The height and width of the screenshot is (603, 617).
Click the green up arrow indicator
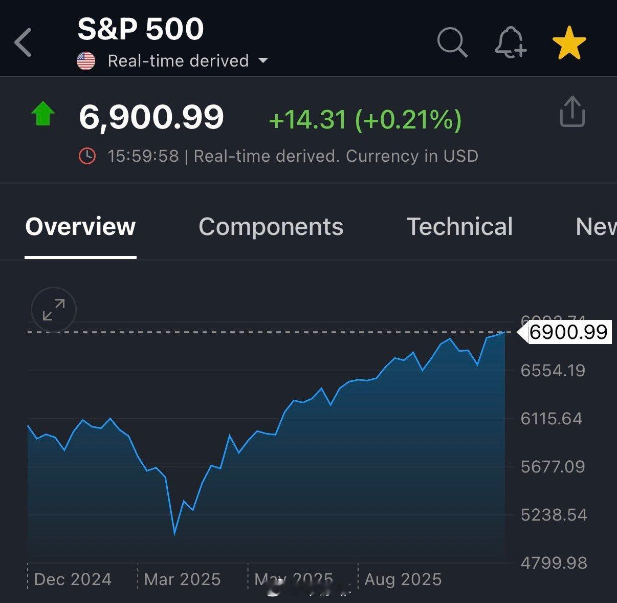tap(43, 114)
